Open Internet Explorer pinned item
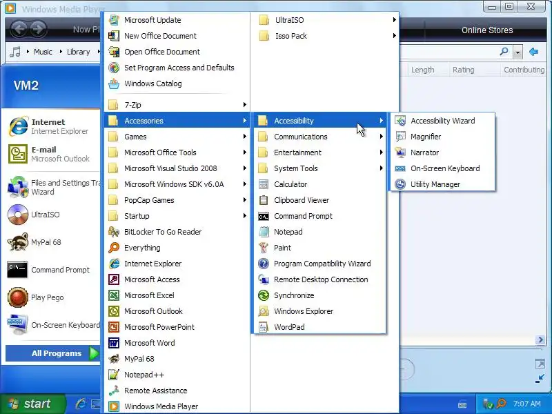552x414 pixels. [53, 126]
